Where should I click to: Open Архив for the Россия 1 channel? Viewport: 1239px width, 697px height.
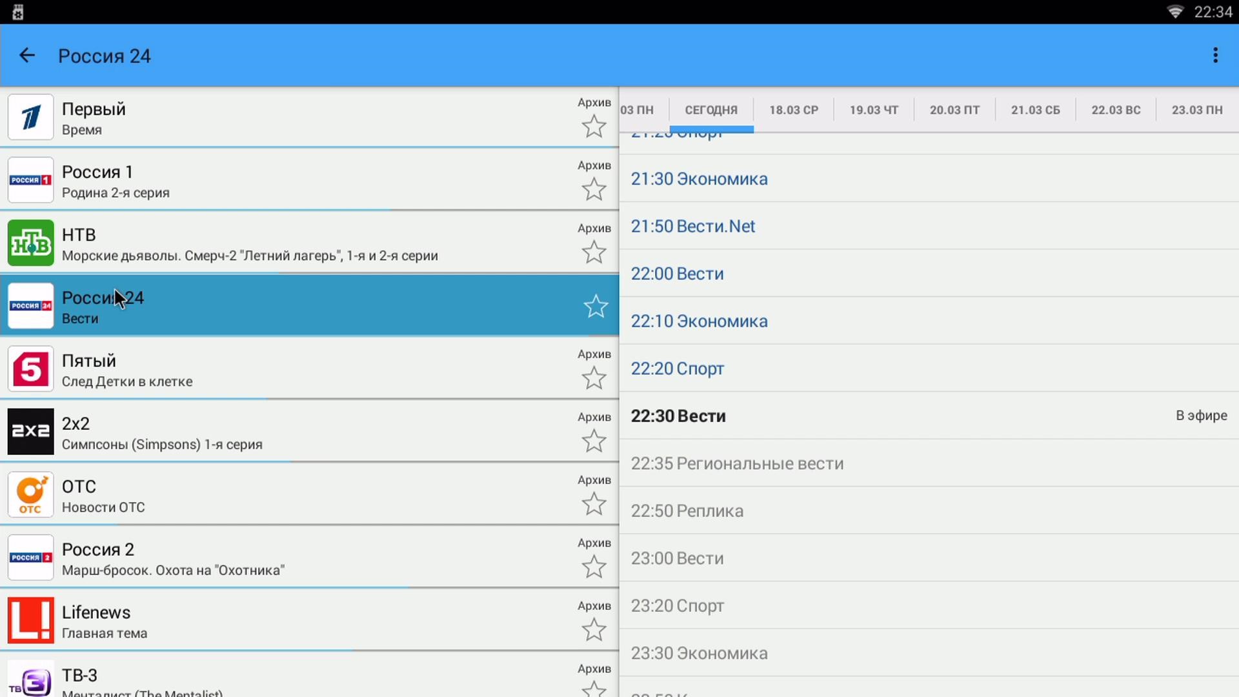point(594,166)
